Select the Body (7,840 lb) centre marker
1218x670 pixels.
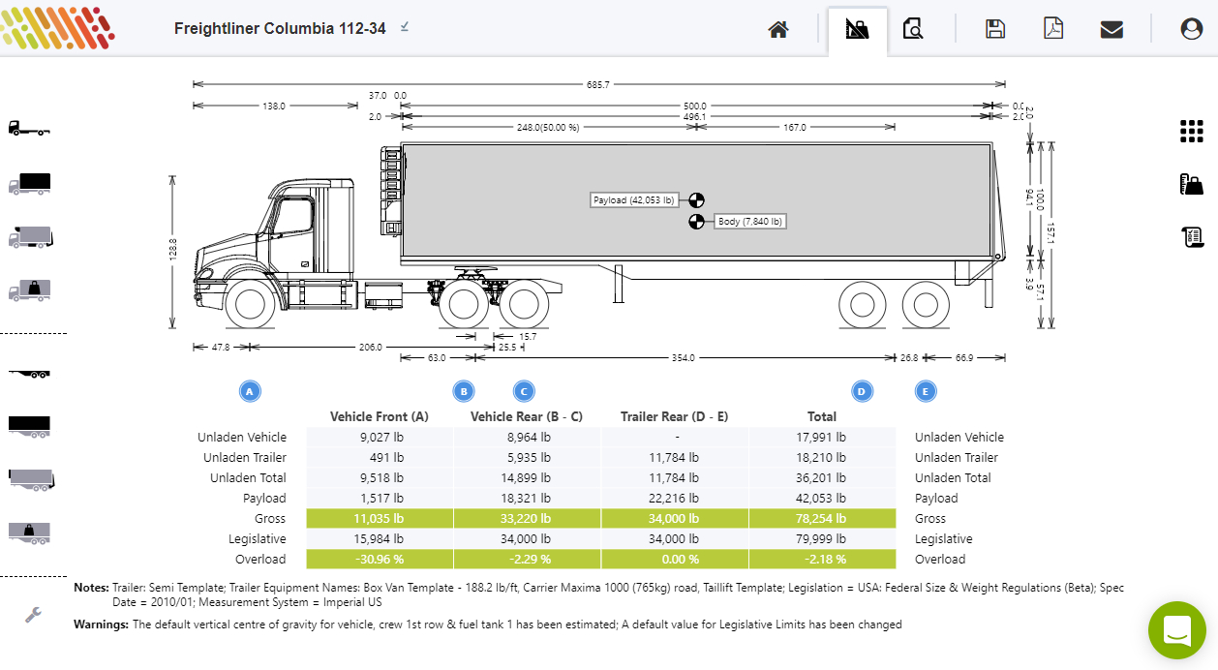(696, 222)
